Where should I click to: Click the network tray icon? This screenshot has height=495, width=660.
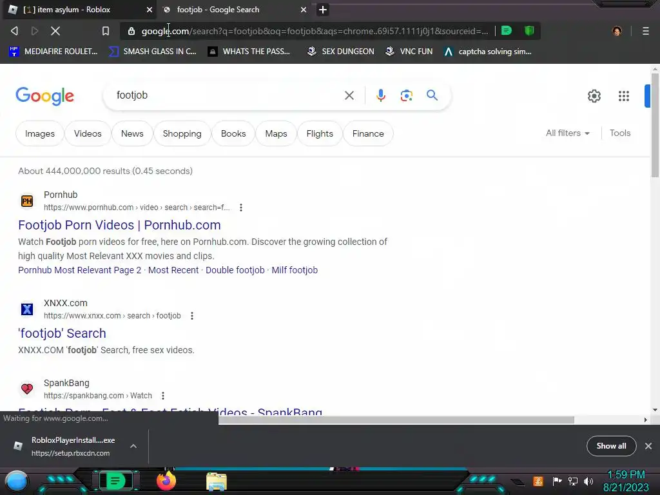[x=572, y=481]
